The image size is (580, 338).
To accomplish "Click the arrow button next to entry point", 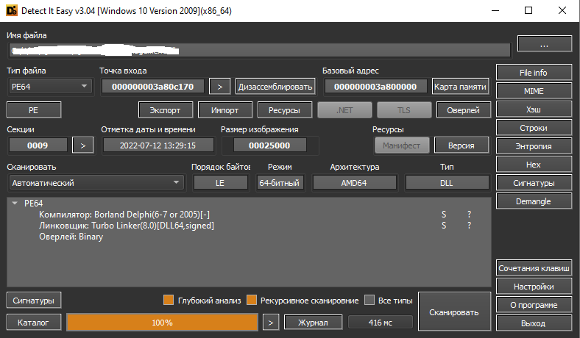I will (220, 87).
